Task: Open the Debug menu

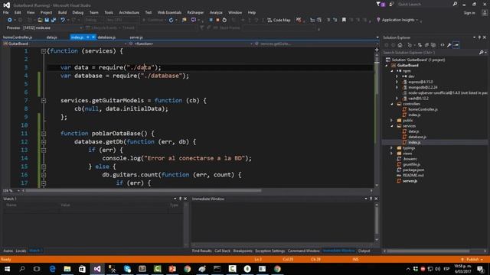Action: 78,12
